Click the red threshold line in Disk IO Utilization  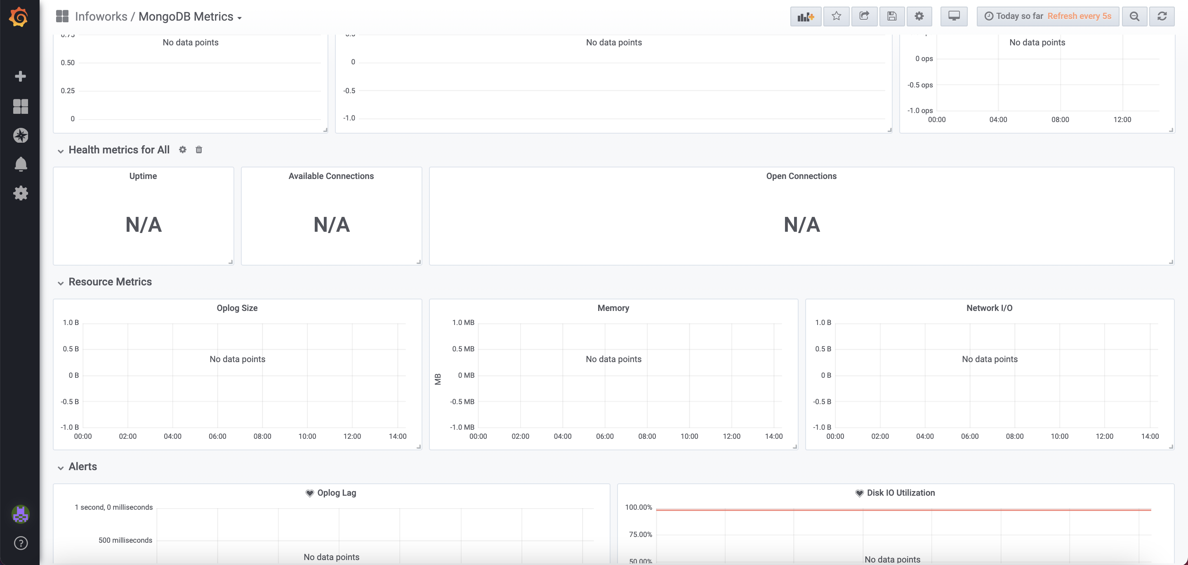(x=903, y=510)
